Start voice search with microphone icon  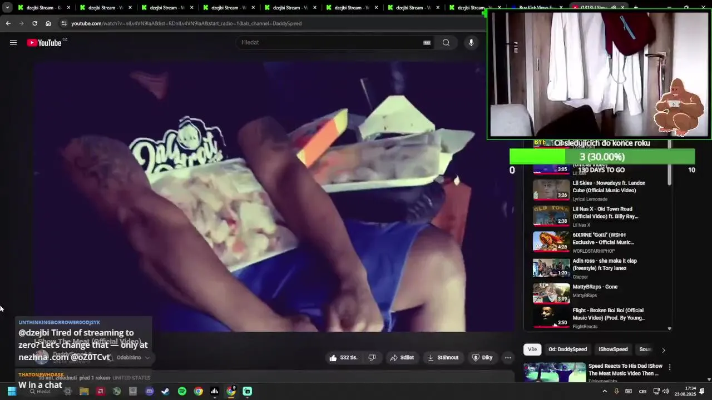point(471,43)
